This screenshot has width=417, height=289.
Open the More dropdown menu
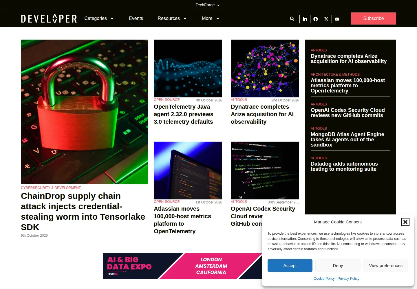pyautogui.click(x=211, y=18)
